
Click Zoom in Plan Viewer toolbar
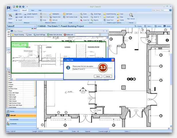pyautogui.click(x=29, y=35)
